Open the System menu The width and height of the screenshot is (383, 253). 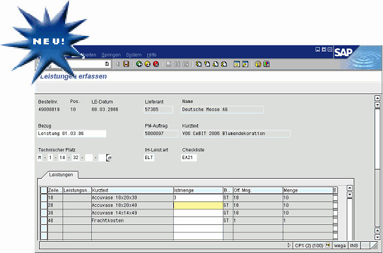pyautogui.click(x=134, y=55)
